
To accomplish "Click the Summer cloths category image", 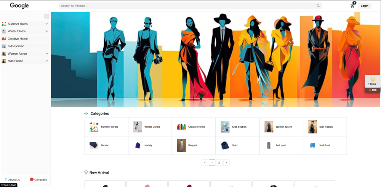I will click(94, 127).
